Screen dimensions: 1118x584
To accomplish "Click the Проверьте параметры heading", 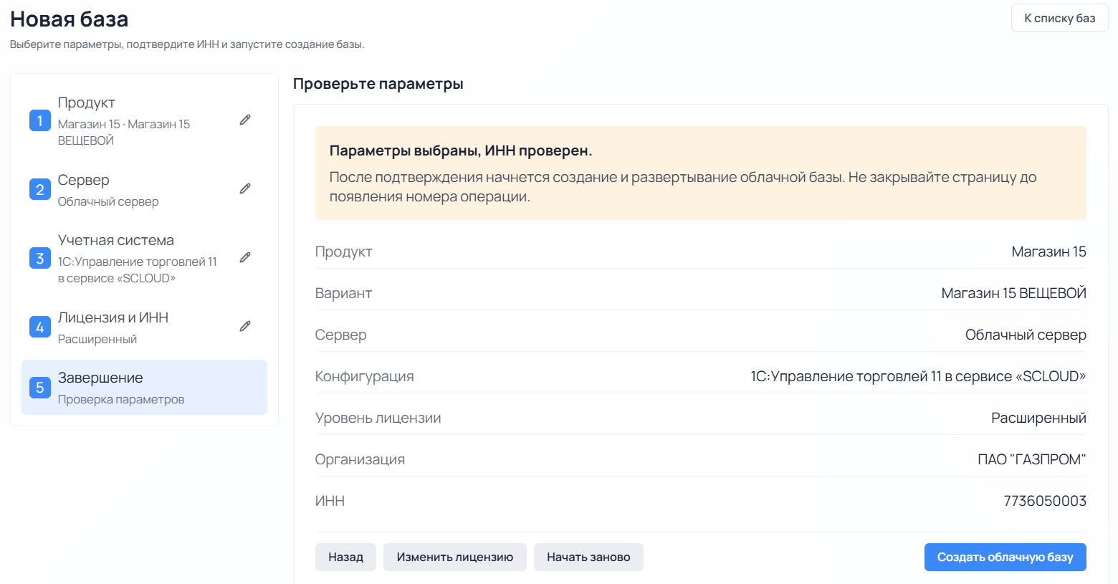I will (x=378, y=84).
